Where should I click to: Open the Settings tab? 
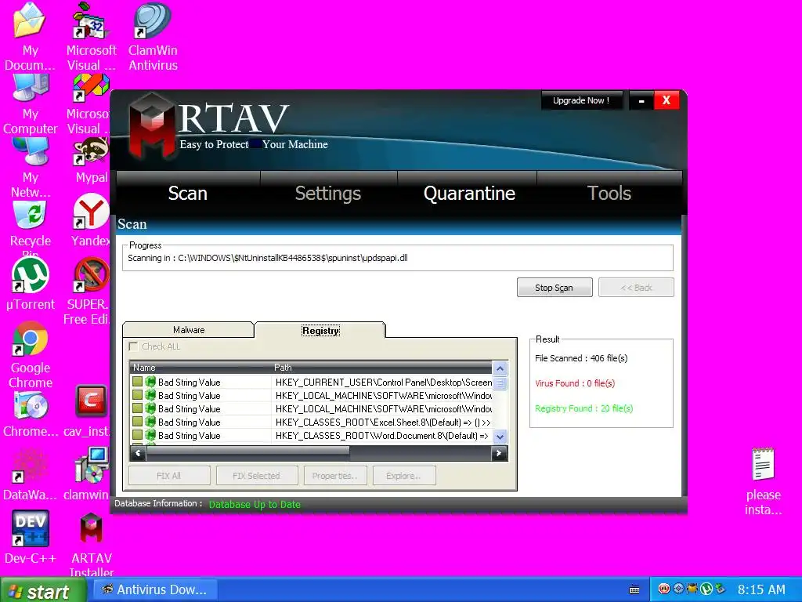(328, 194)
